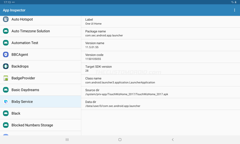Tap the Auto Hotspot app icon
240x144 pixels.
click(6, 19)
